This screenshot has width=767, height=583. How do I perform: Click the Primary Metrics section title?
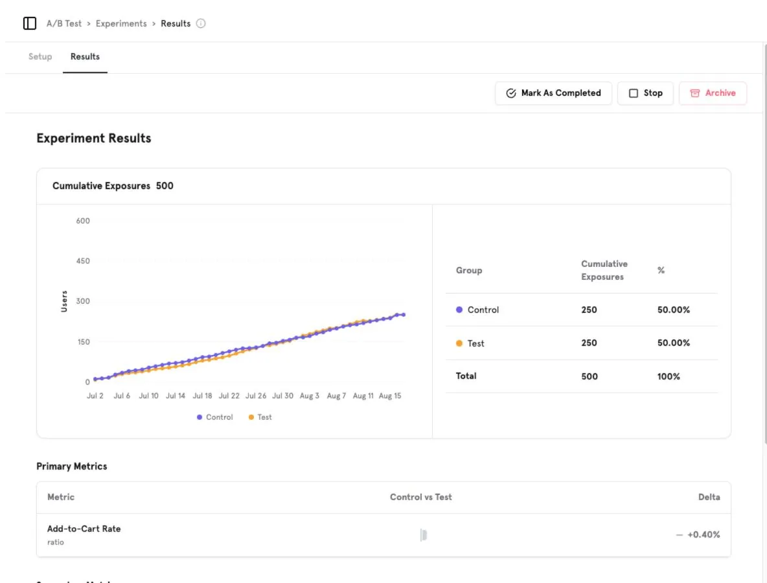71,466
